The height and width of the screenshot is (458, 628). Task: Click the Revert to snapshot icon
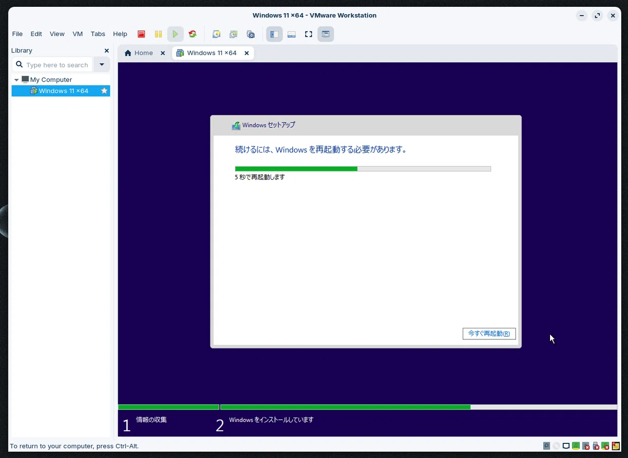click(233, 34)
